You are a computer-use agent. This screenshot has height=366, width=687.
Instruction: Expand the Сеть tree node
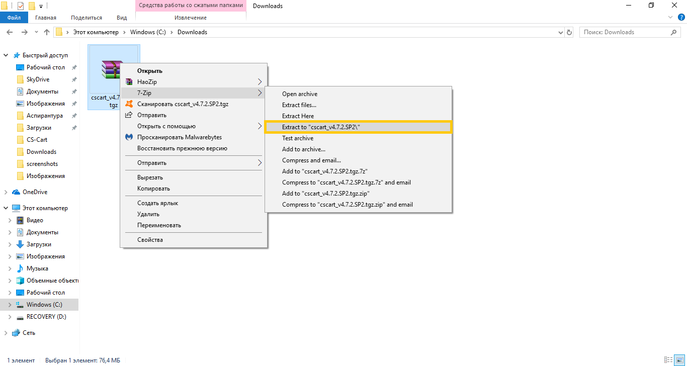point(6,333)
